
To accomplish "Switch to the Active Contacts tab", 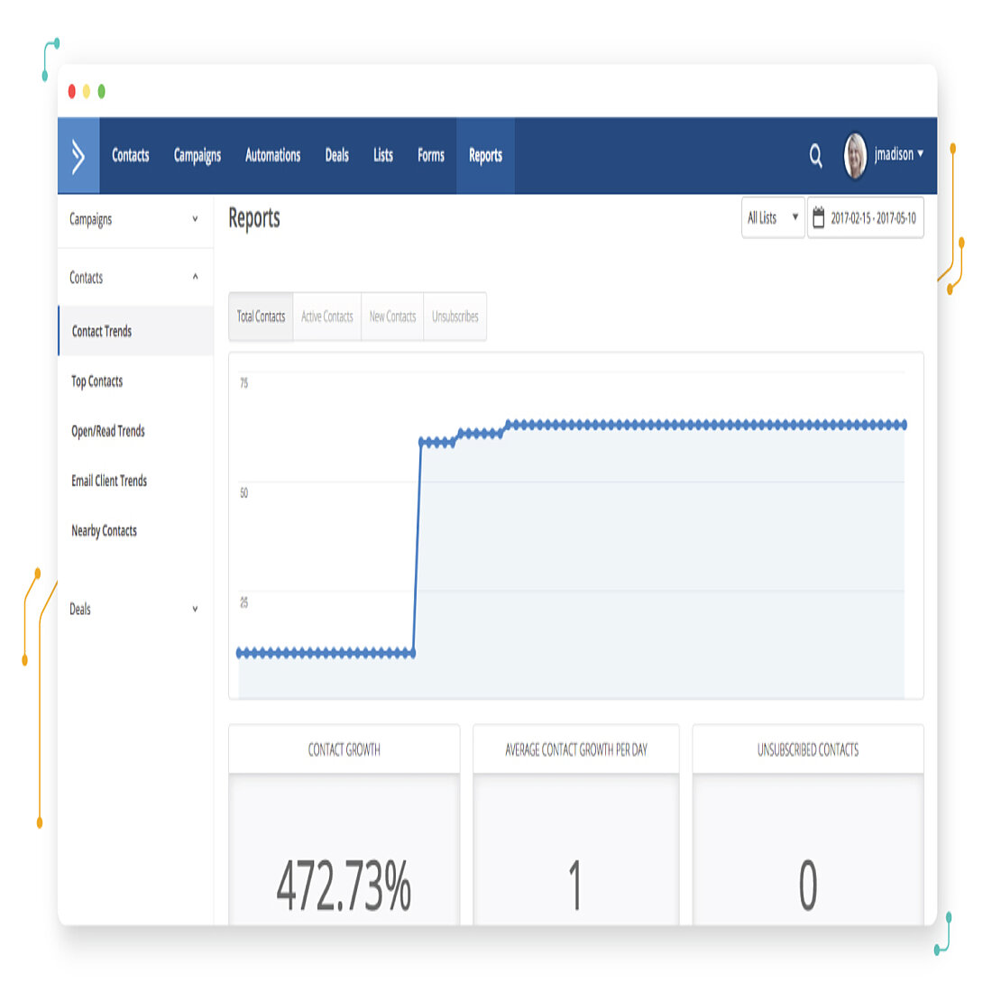I will point(326,317).
